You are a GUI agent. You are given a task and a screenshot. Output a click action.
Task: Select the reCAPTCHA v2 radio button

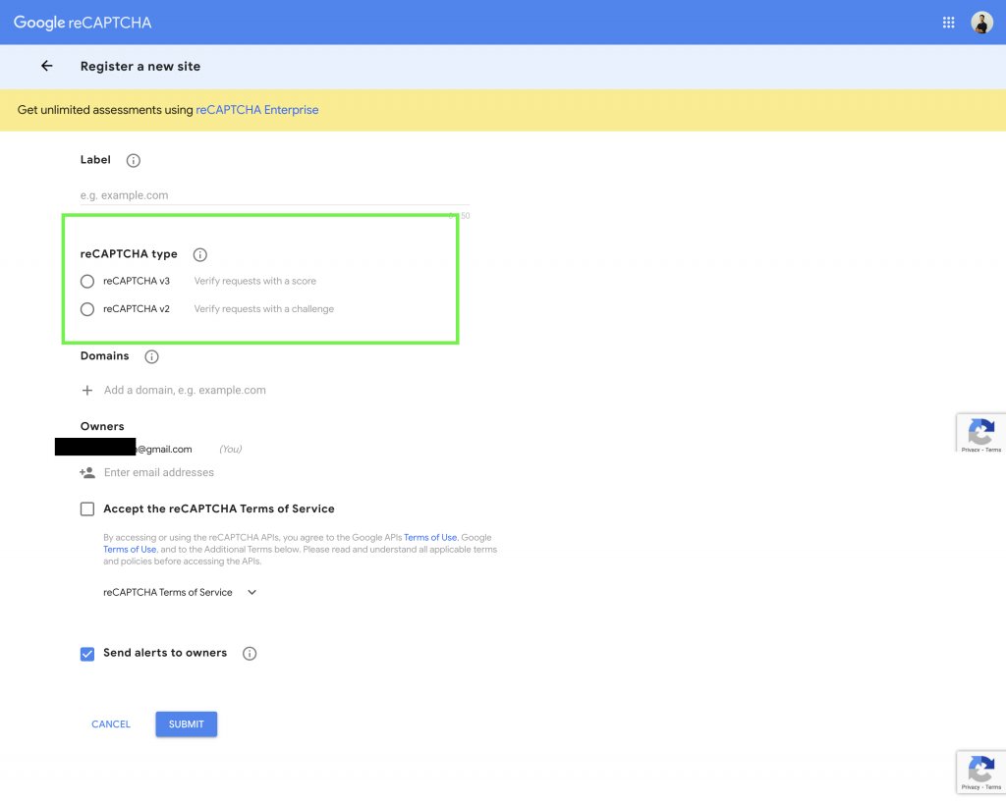tap(87, 309)
